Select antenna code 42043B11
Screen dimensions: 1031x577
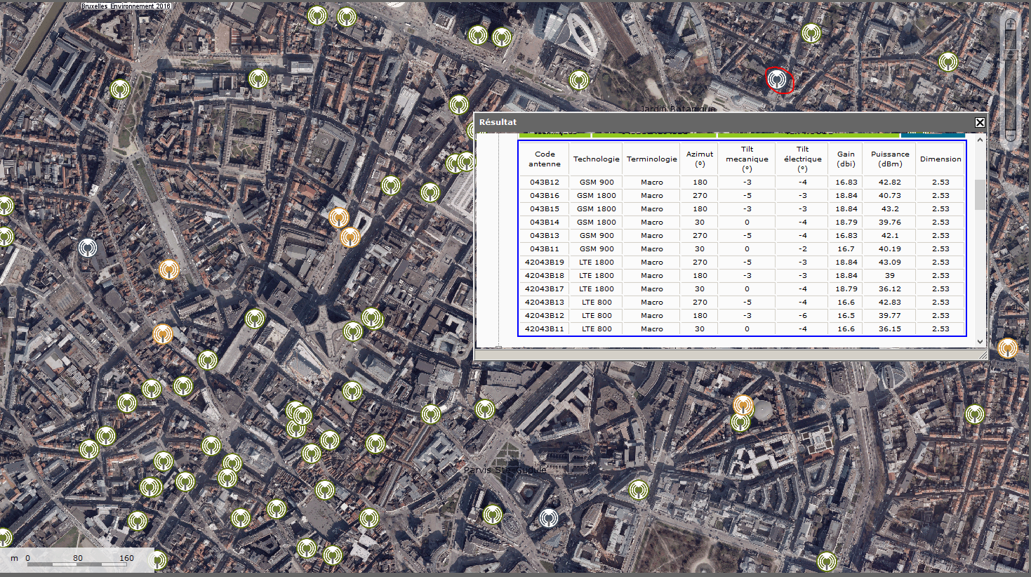tap(545, 329)
